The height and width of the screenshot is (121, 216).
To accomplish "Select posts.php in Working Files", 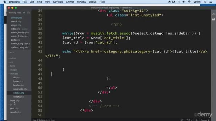I will coord(16,40).
